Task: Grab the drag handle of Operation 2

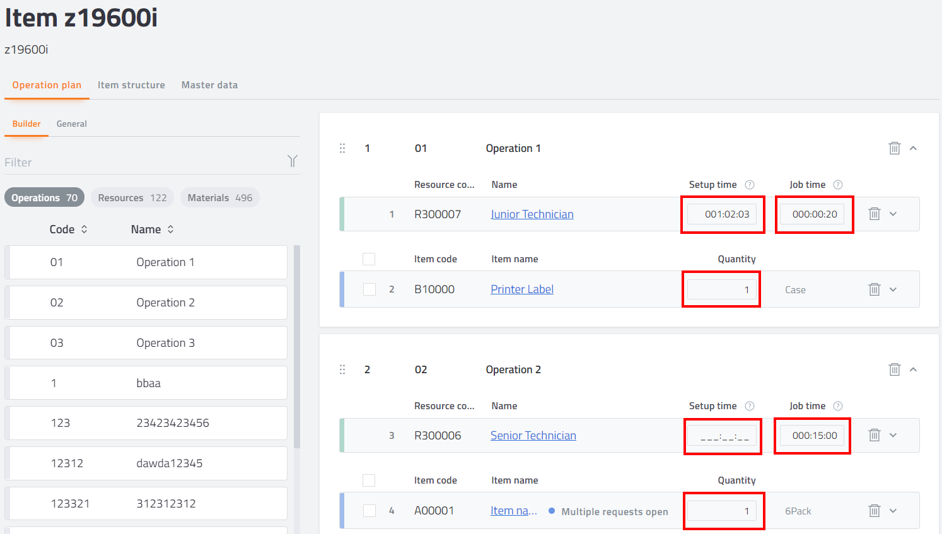Action: (x=342, y=369)
